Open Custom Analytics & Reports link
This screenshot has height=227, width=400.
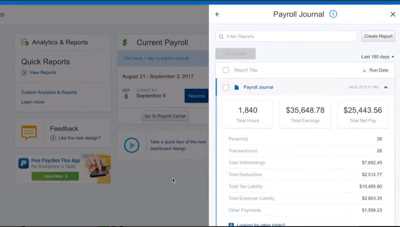49,93
